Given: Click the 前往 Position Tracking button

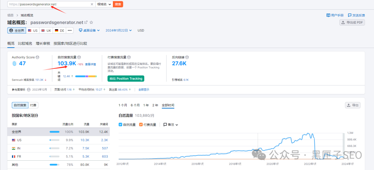Looking at the screenshot, I should click(x=126, y=78).
